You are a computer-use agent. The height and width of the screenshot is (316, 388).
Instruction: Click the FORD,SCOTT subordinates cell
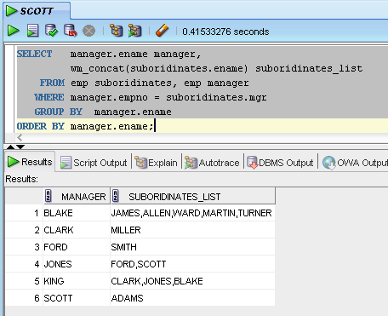point(192,264)
